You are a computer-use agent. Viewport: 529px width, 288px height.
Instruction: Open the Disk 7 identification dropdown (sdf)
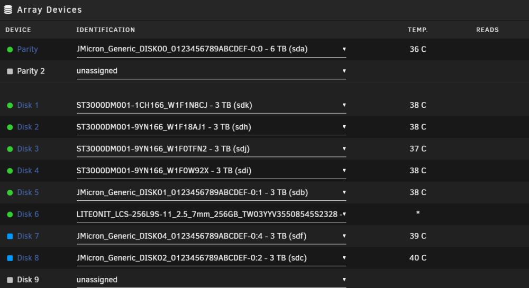[x=211, y=236]
